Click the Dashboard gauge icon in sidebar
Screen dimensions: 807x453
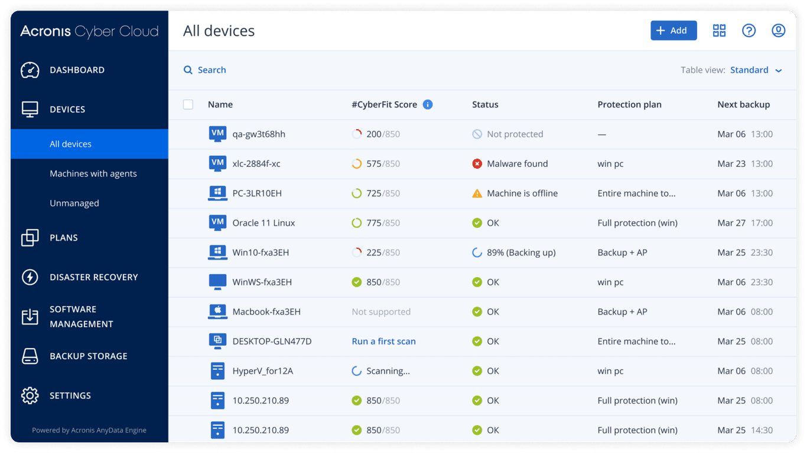[x=30, y=70]
